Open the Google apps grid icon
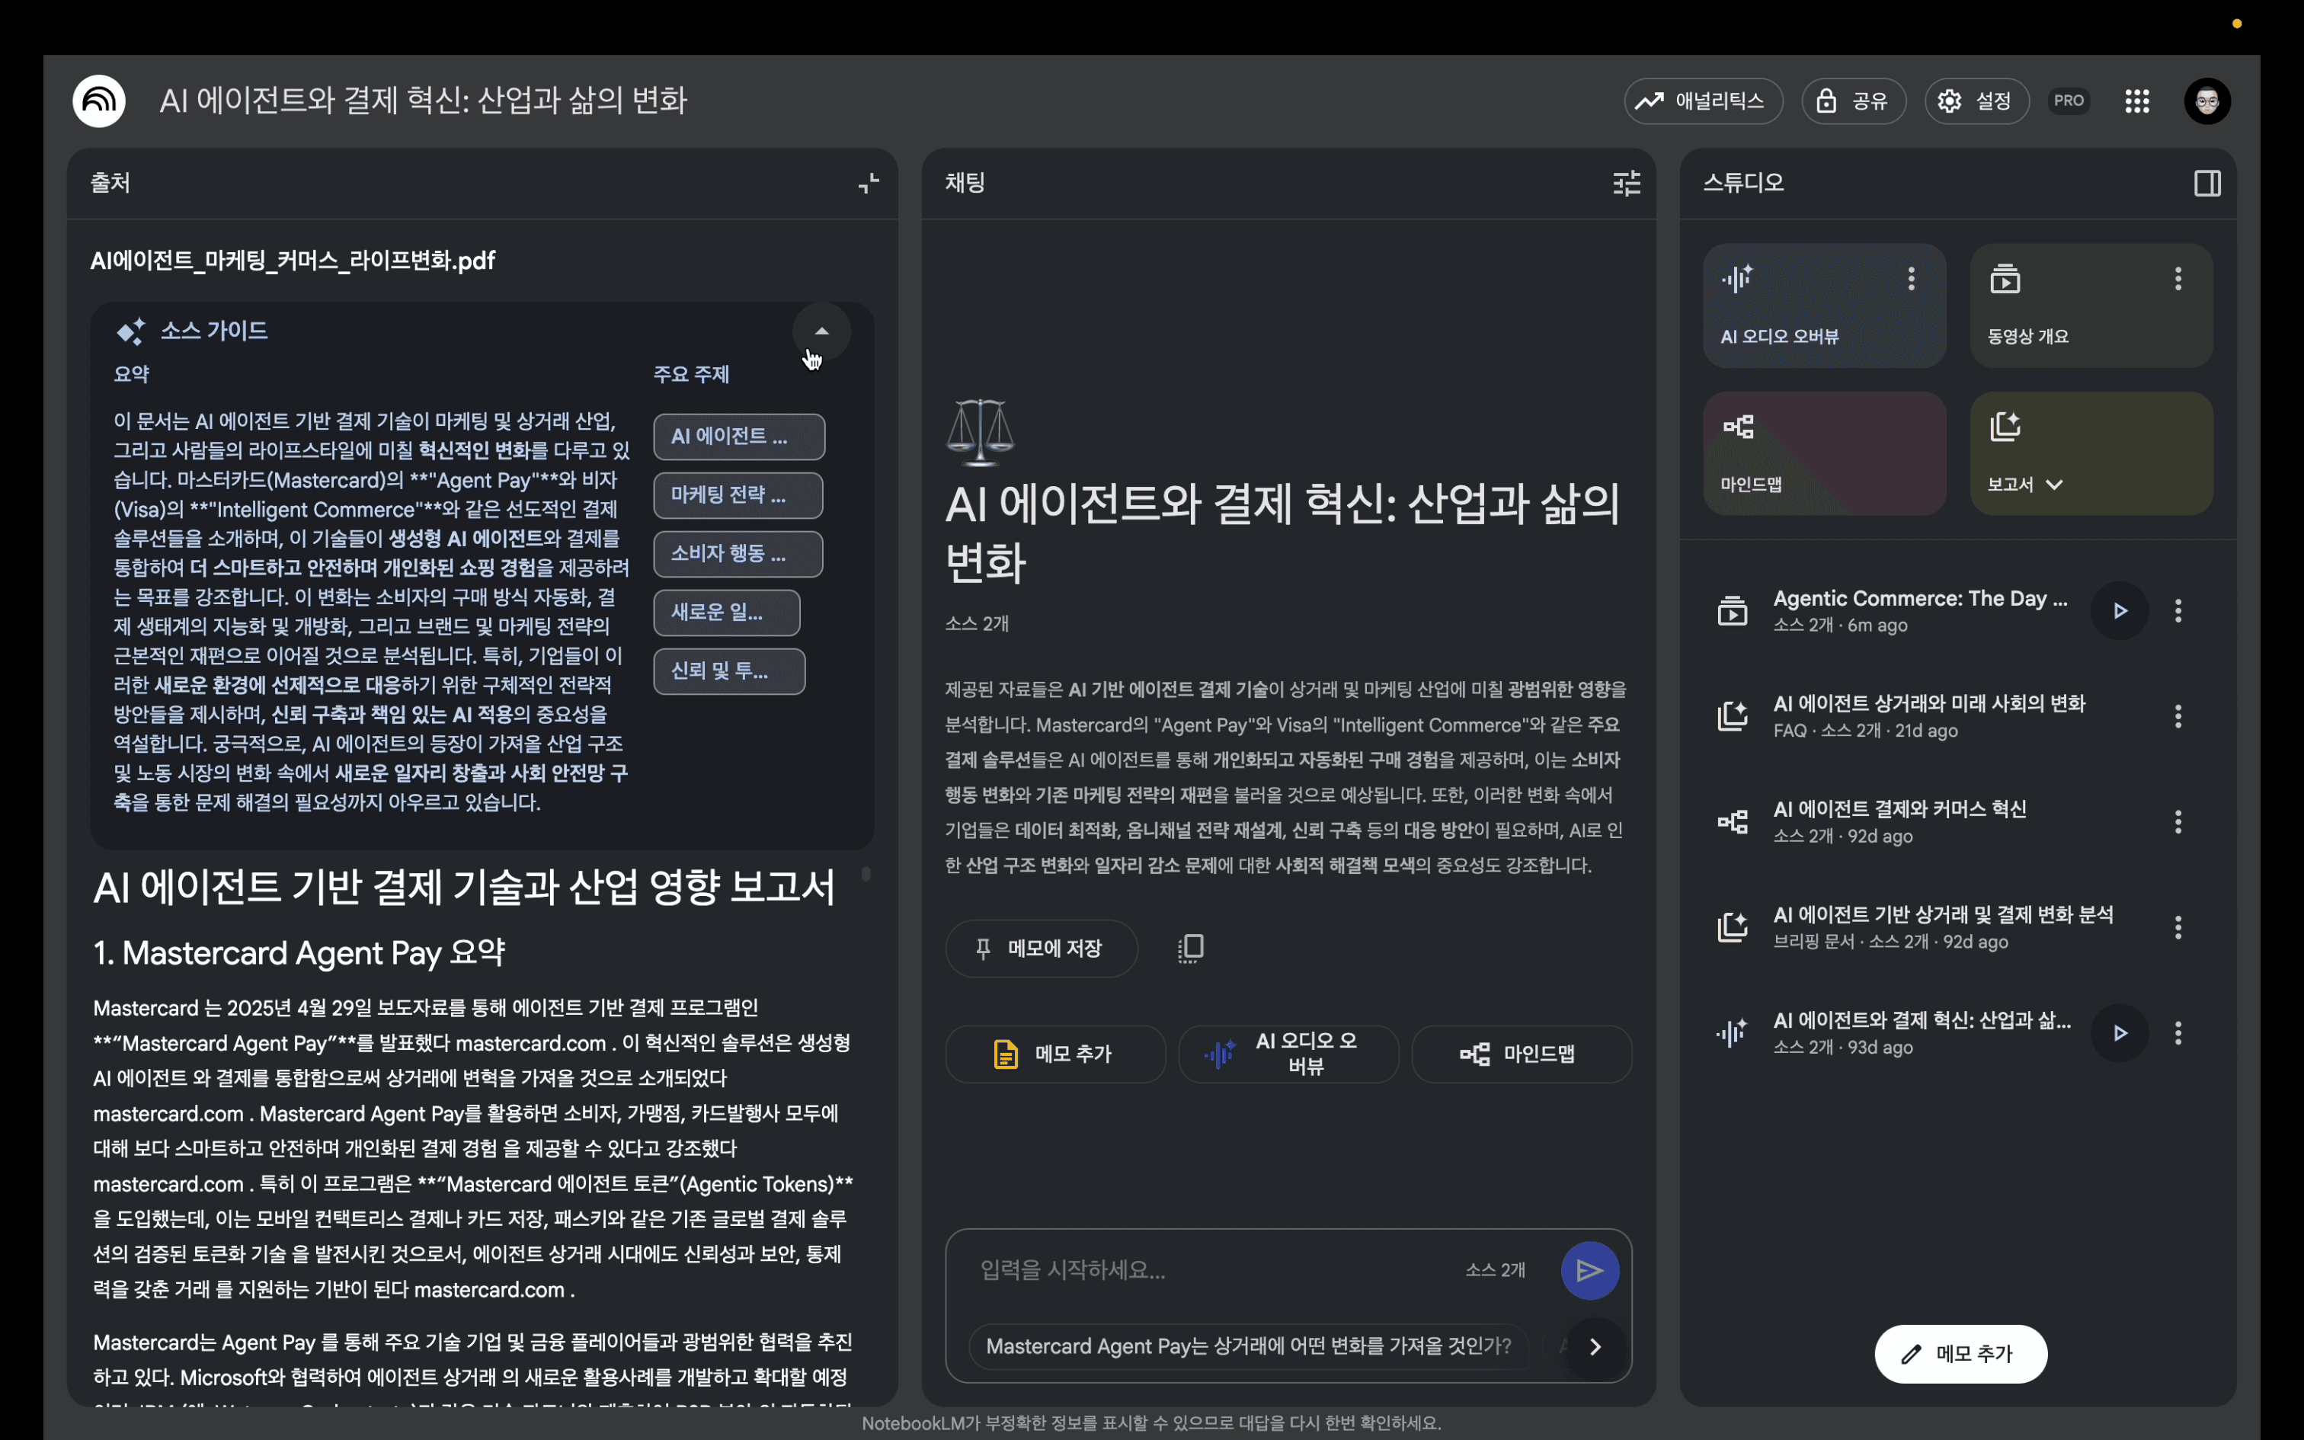The image size is (2304, 1440). pos(2136,101)
